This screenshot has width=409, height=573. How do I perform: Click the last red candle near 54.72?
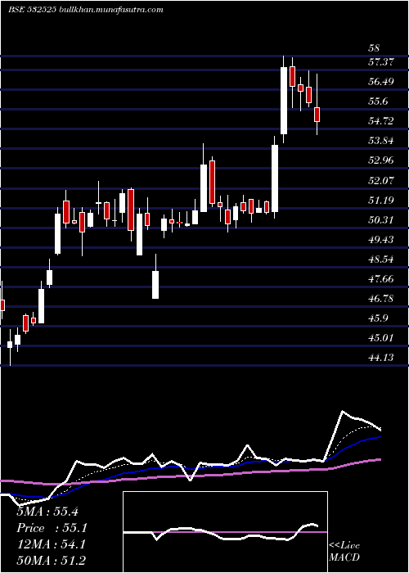(317, 115)
